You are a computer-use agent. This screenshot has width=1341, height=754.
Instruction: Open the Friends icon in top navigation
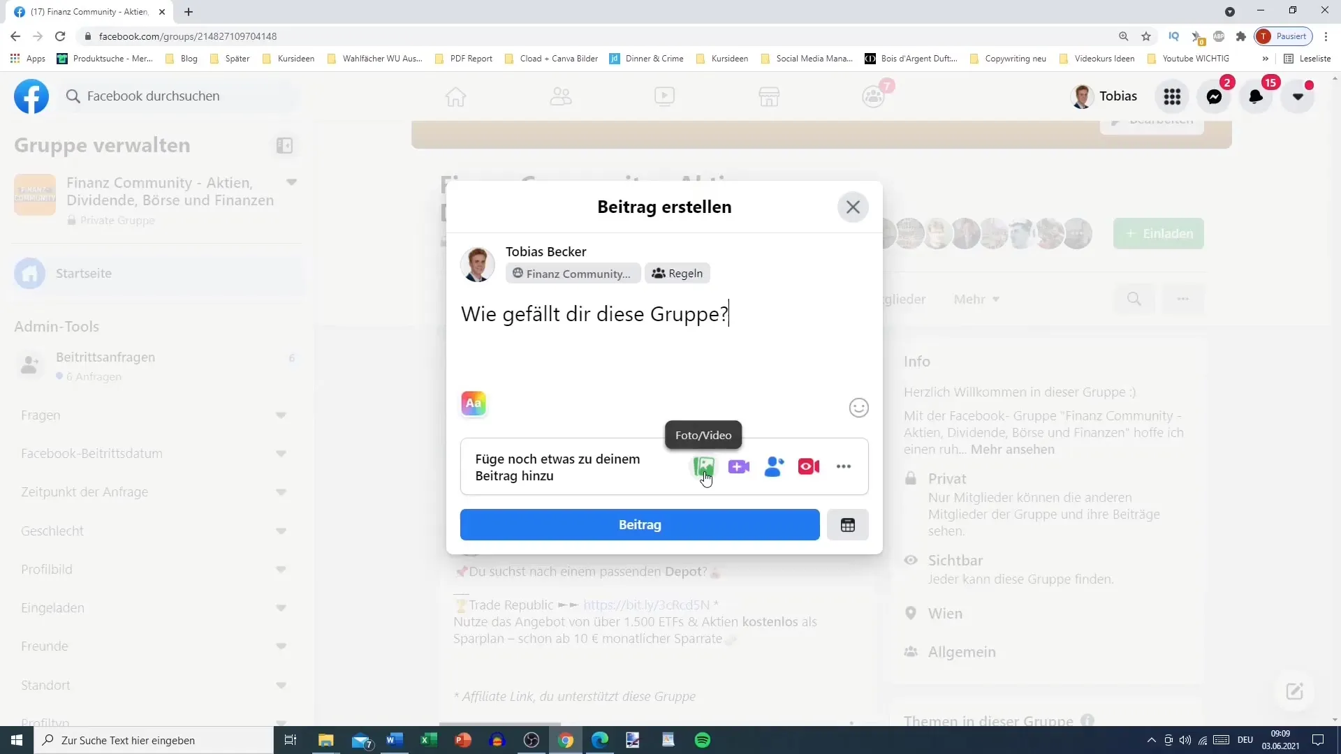tap(560, 96)
